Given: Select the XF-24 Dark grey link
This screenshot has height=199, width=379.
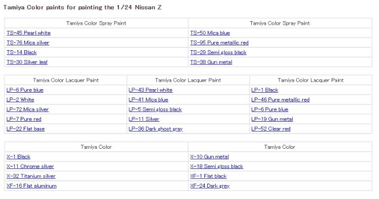Looking at the screenshot, I should 210,186.
